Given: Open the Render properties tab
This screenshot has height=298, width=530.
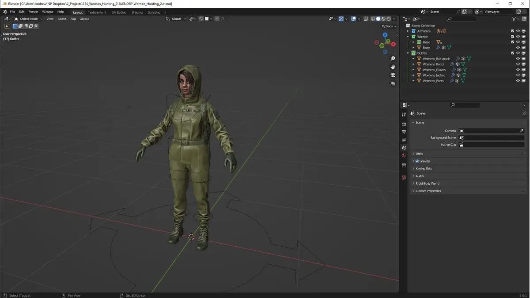Looking at the screenshot, I should 404,124.
